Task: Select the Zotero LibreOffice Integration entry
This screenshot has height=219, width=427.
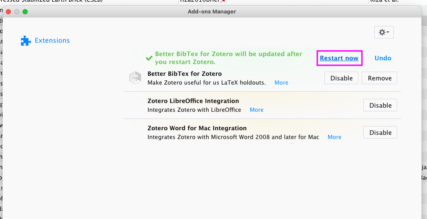Action: [193, 101]
